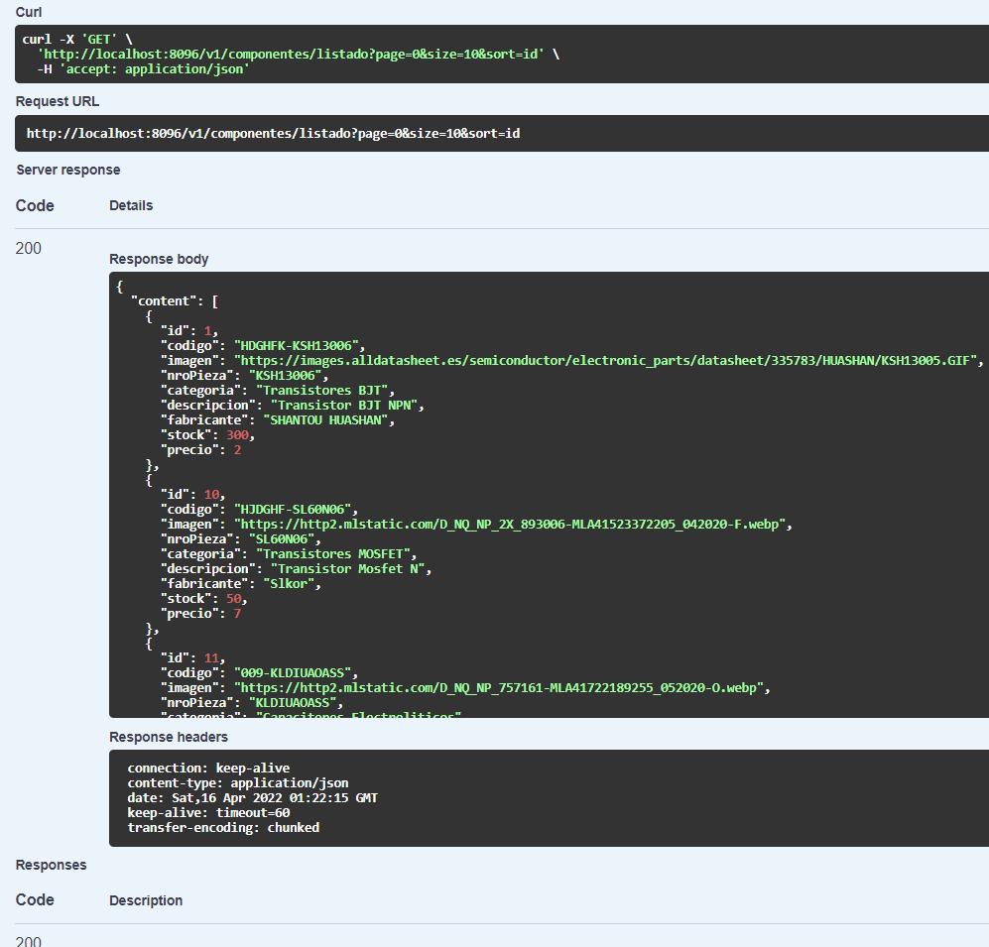The width and height of the screenshot is (989, 947).
Task: Click the Response body label
Action: pyautogui.click(x=159, y=259)
